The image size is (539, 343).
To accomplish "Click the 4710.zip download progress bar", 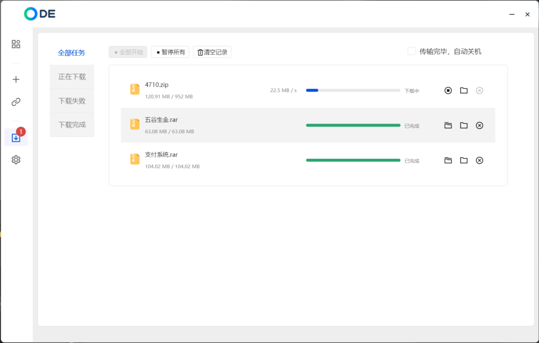I will pos(353,90).
